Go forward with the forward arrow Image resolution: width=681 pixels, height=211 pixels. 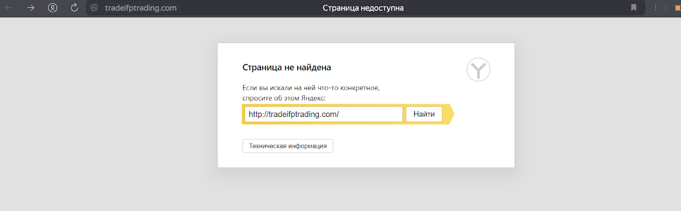coord(31,8)
